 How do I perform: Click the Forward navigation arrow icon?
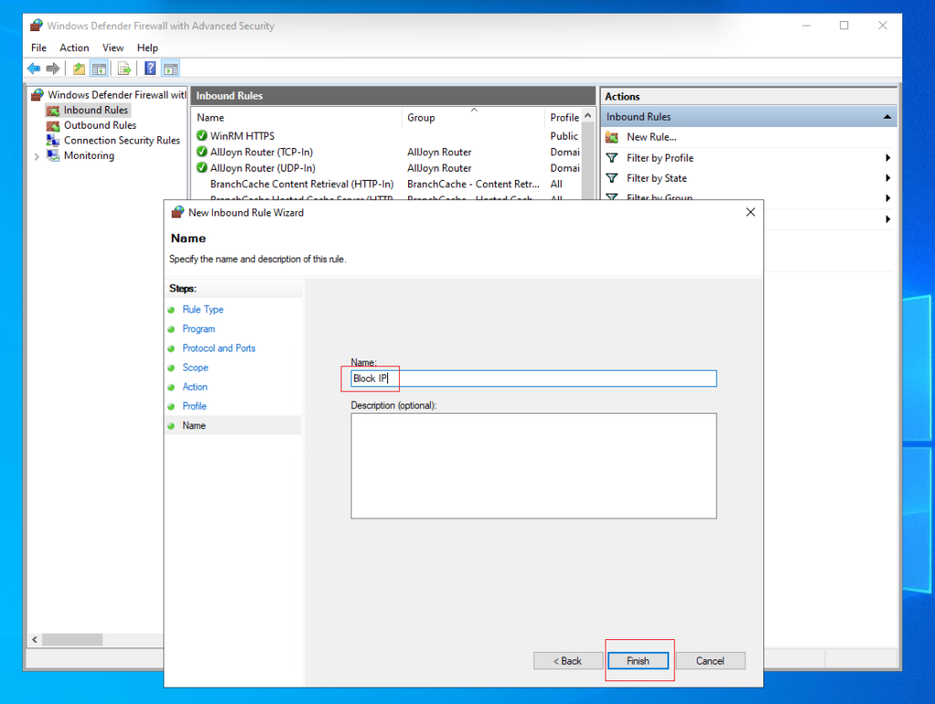(x=53, y=68)
